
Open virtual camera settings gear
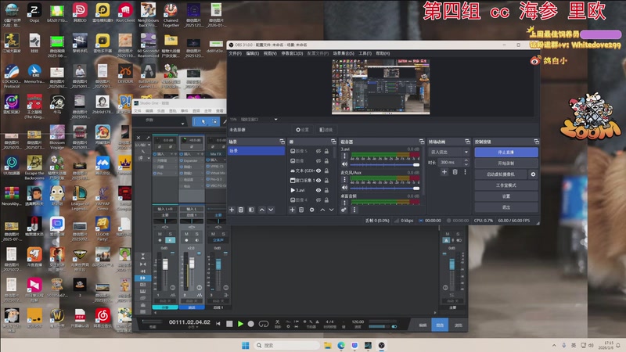pos(533,174)
